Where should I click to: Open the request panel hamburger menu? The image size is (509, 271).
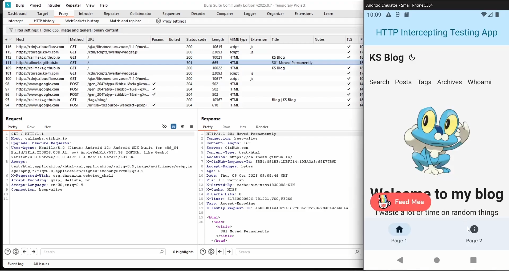(192, 126)
